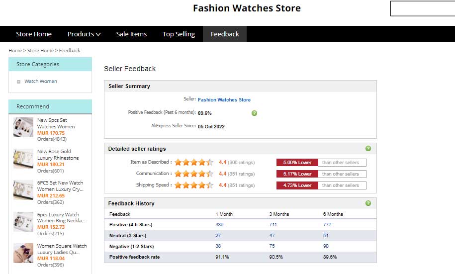Screen dimensions: 455x274
Task: Click the MUR 118.04 price
Action: coord(51,258)
